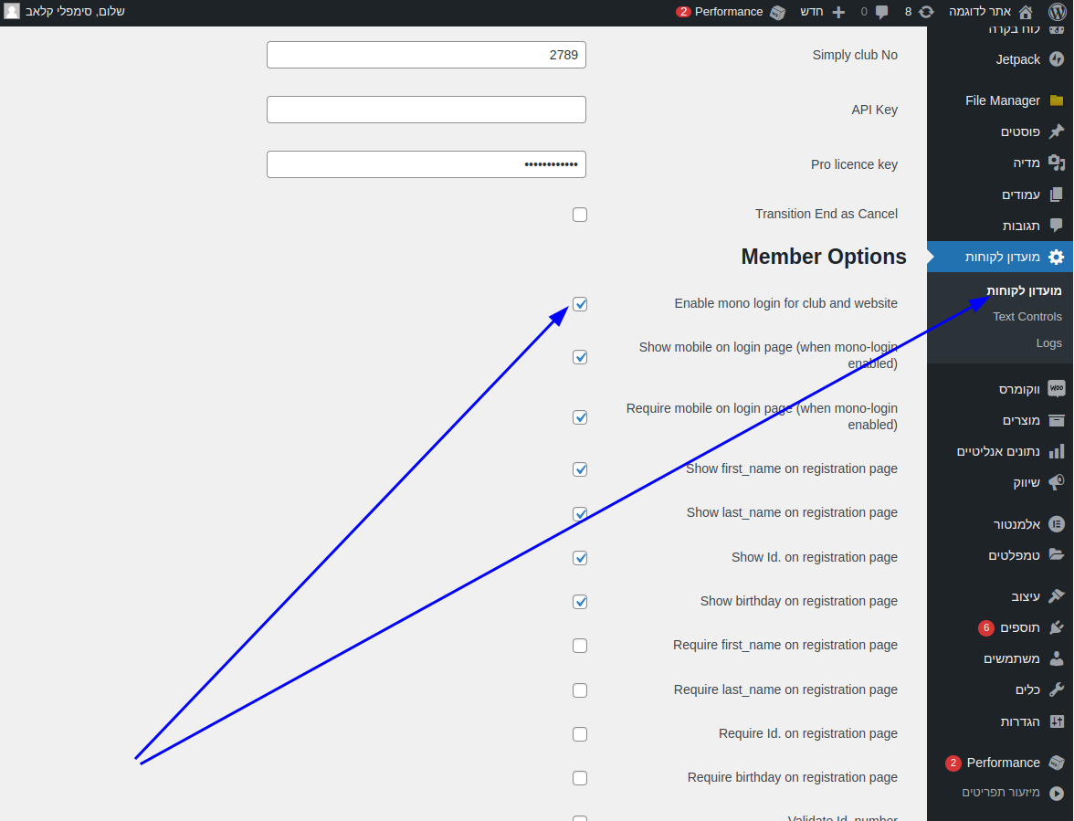The height and width of the screenshot is (821, 1074).
Task: Open Performance link in admin bar
Action: click(729, 12)
